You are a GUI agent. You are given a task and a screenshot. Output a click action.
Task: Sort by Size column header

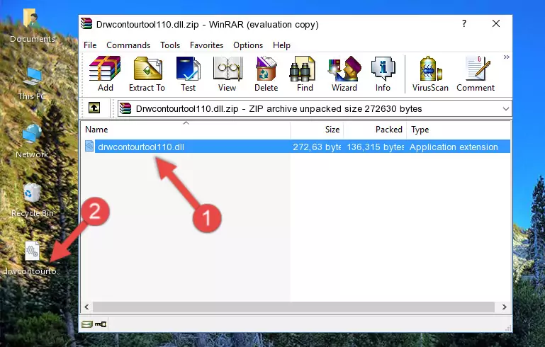(x=317, y=129)
